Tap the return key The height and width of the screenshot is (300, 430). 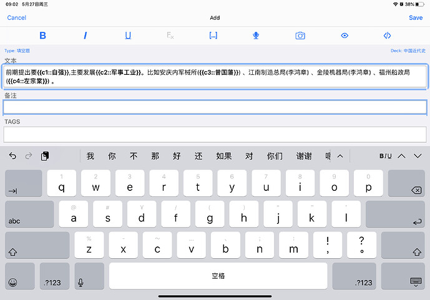point(395,214)
